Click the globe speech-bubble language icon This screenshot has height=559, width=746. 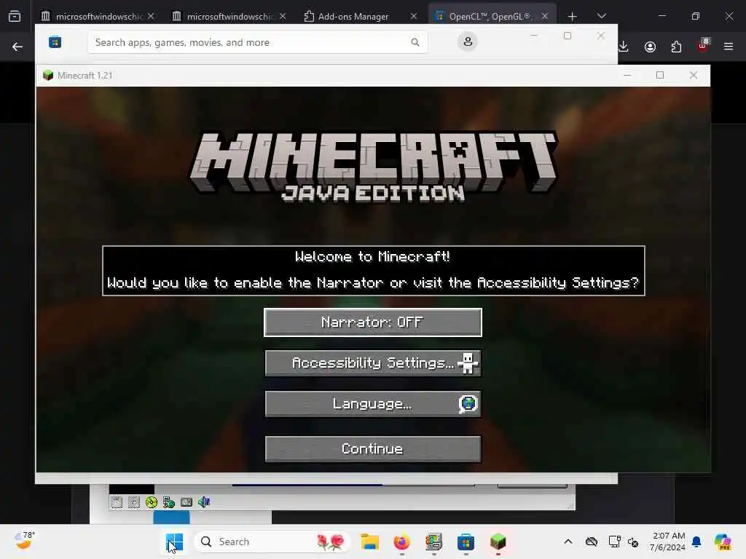468,404
